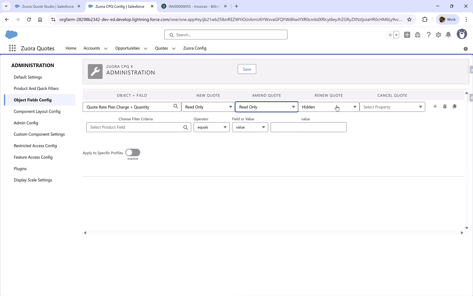The height and width of the screenshot is (296, 473).
Task: Open Salesforce Help with the question mark icon
Action: tap(429, 35)
